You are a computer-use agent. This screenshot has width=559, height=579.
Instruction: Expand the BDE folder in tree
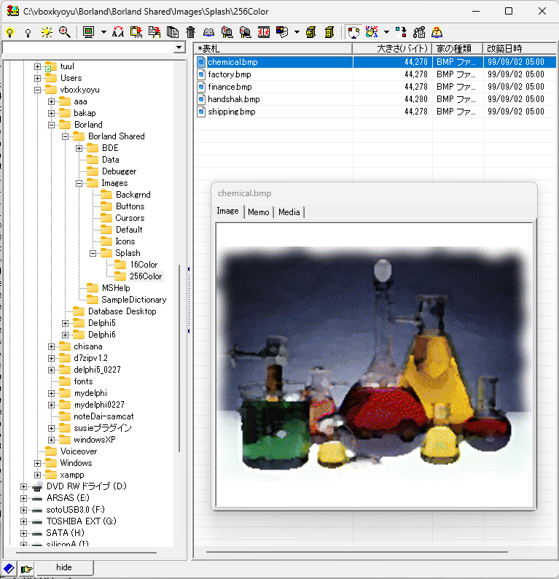click(x=79, y=148)
